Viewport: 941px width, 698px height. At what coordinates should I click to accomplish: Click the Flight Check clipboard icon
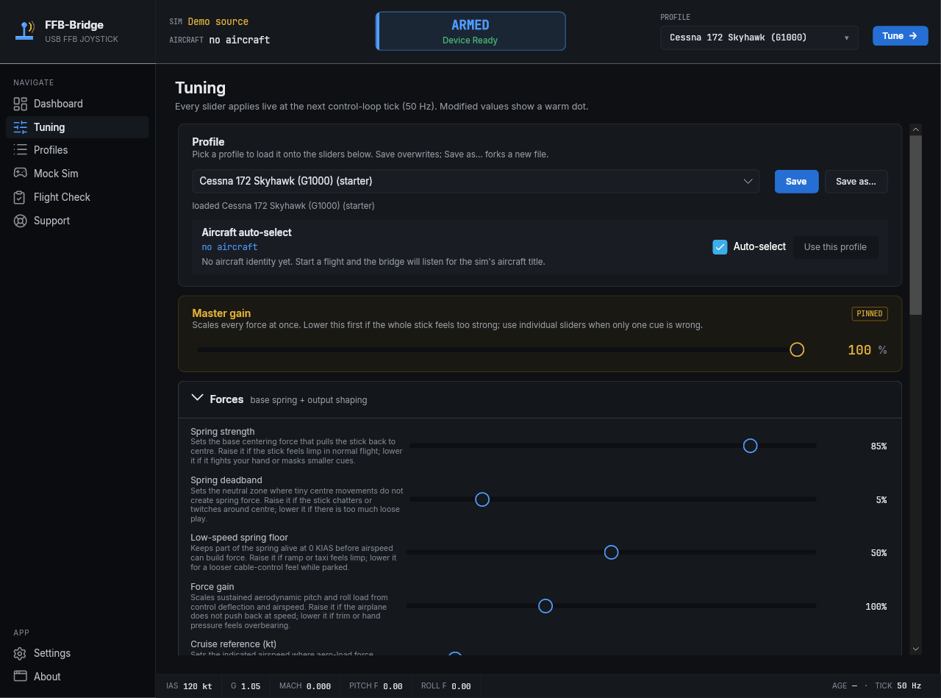pos(20,197)
